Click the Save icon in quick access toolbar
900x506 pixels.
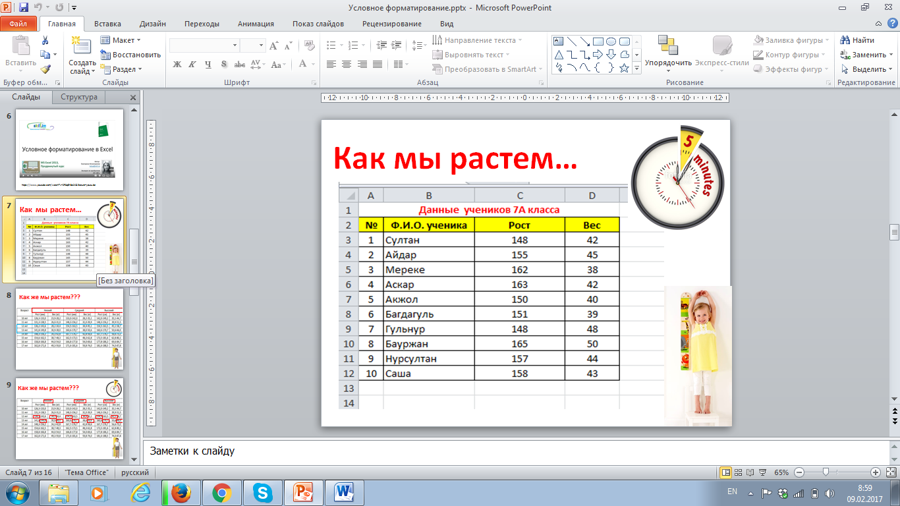point(24,8)
